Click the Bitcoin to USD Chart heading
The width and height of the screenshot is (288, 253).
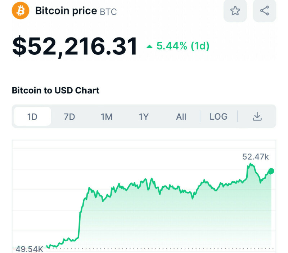click(55, 90)
